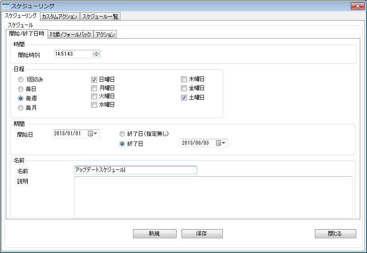Screen dimensions: 367x253
Task: Open the アクション sub-tab
Action: point(105,35)
